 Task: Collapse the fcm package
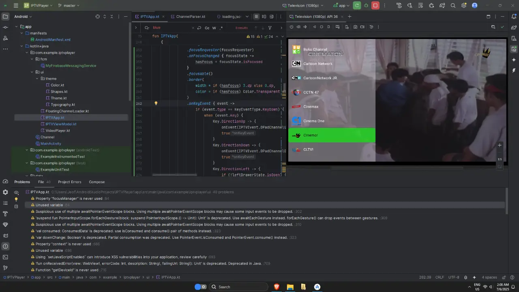[x=32, y=59]
